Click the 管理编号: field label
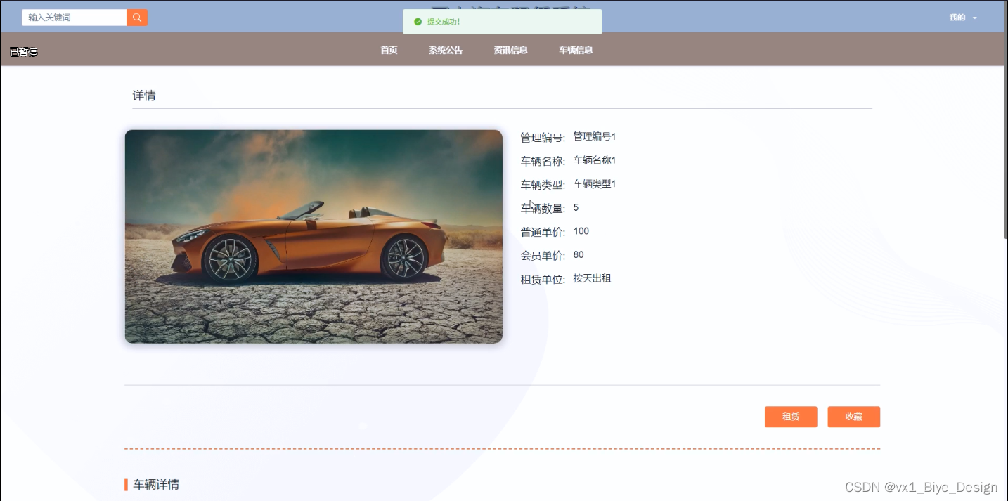 (543, 138)
